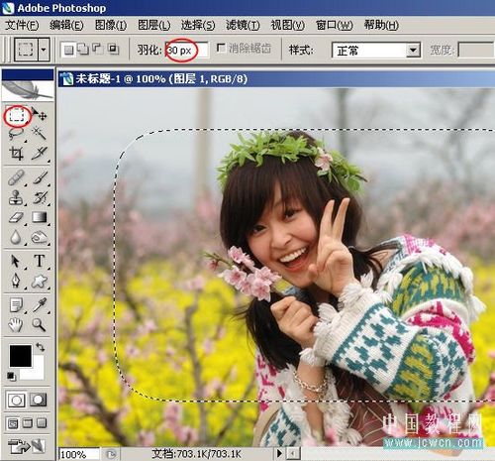Select the Brush tool

click(x=40, y=177)
